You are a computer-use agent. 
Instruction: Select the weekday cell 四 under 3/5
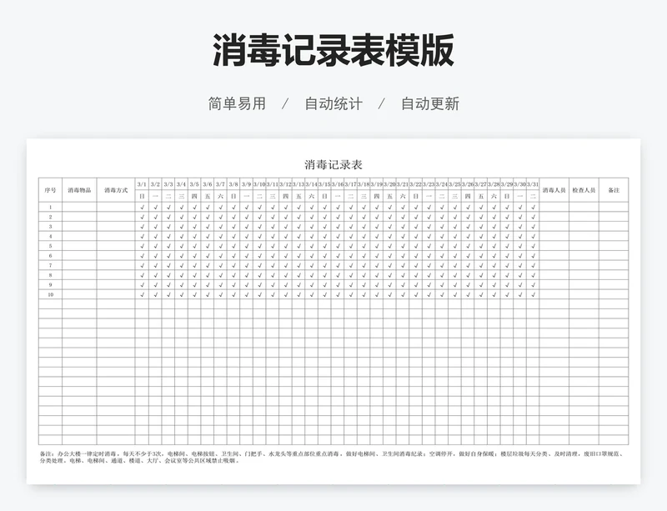[194, 196]
